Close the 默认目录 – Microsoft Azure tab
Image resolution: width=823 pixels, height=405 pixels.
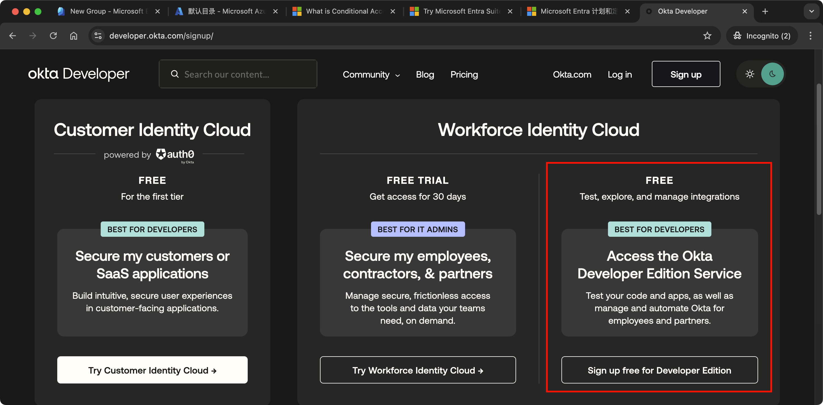[x=275, y=12]
